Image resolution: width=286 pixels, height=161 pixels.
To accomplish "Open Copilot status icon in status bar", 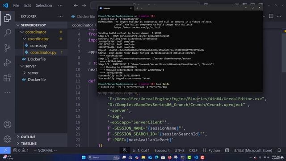I will (227, 150).
